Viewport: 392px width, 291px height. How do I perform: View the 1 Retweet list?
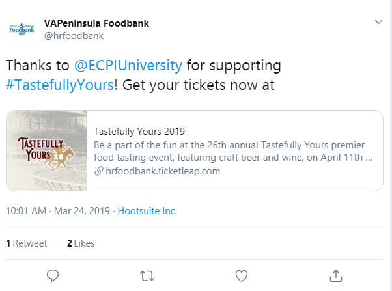tap(27, 243)
